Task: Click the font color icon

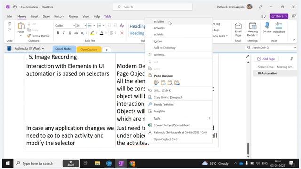Action: tap(102, 33)
